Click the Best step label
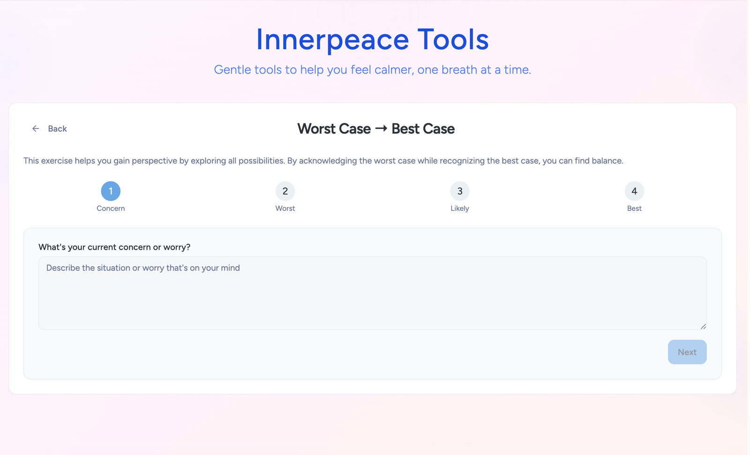This screenshot has height=455, width=750. click(634, 209)
